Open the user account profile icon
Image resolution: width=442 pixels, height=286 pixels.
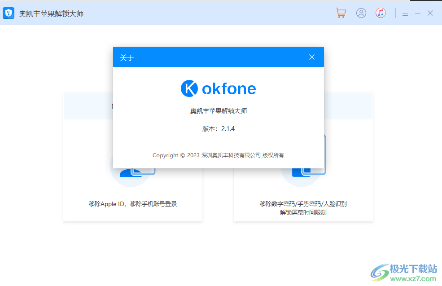pos(361,13)
